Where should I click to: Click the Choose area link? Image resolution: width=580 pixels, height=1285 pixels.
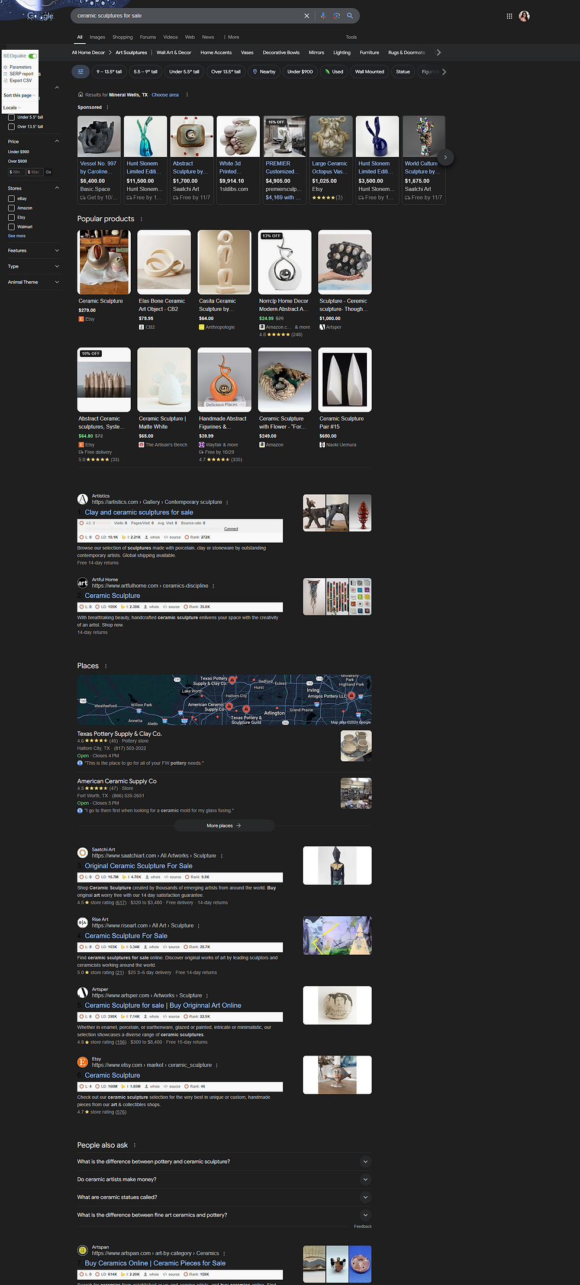[165, 95]
